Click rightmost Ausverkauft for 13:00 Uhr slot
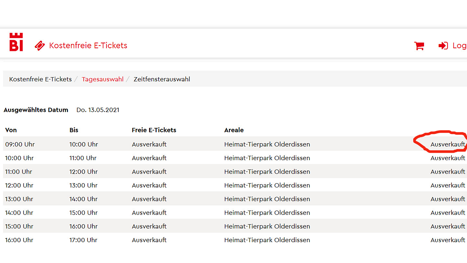The height and width of the screenshot is (263, 467). click(x=448, y=199)
